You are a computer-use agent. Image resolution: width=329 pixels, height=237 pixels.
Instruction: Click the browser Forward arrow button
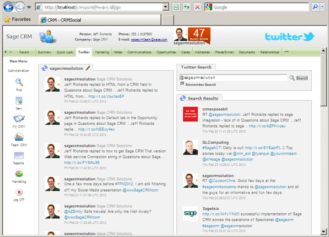pos(20,7)
